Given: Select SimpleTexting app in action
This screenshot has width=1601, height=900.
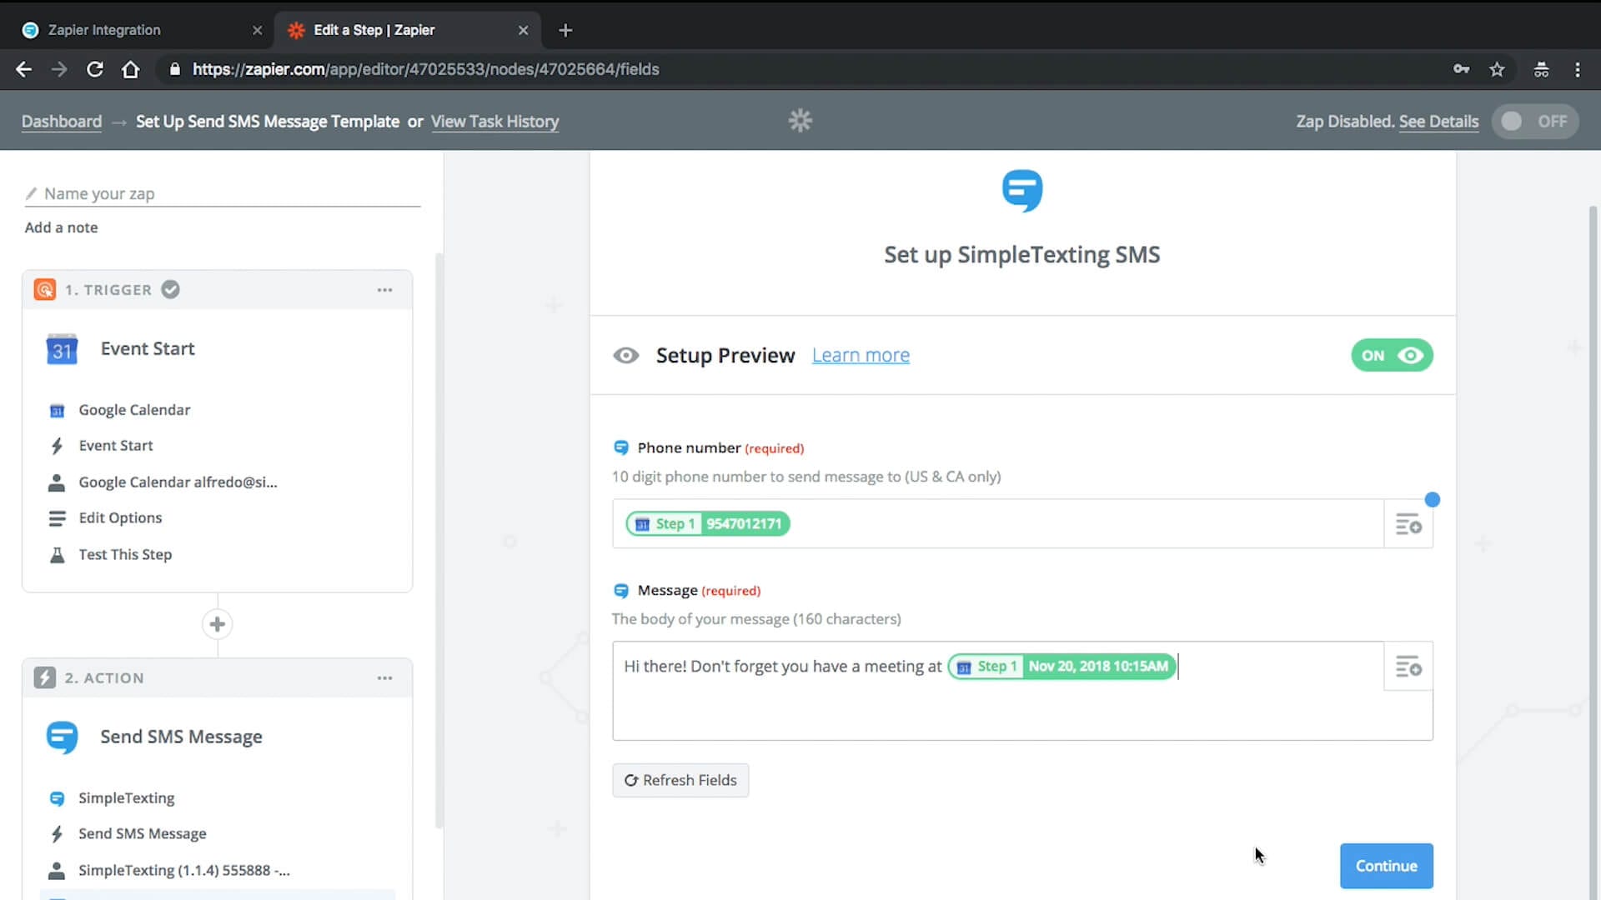Looking at the screenshot, I should 126,798.
